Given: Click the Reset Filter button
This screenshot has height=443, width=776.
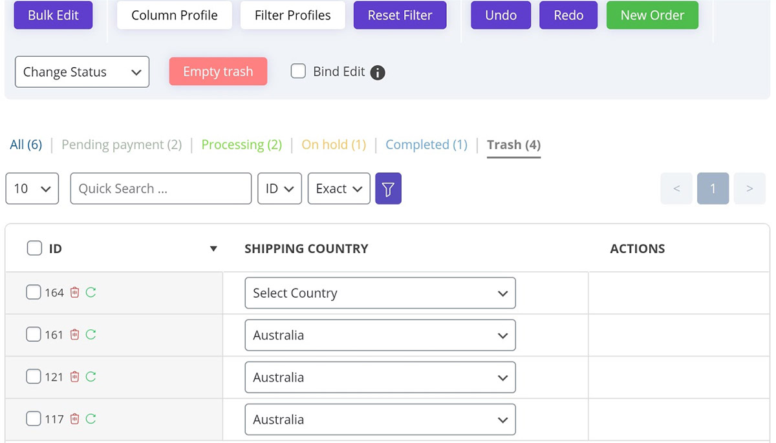Looking at the screenshot, I should [400, 15].
